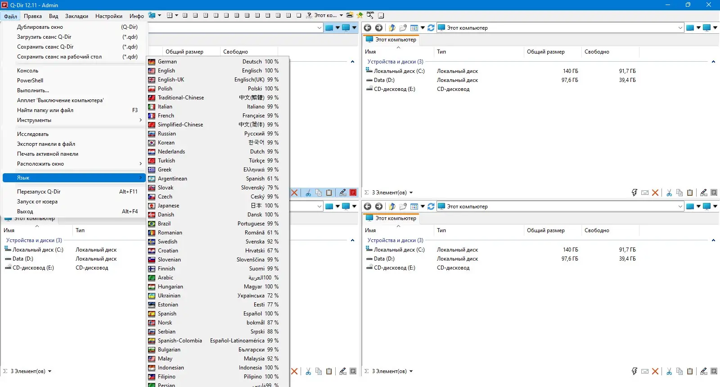Image resolution: width=720 pixels, height=387 pixels.
Task: Click the lightning icon in top-right pane status bar
Action: pos(634,193)
